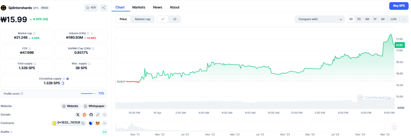Copy the contract address 0x1633...74703f
Screen dimensions: 411x137
pos(83,123)
